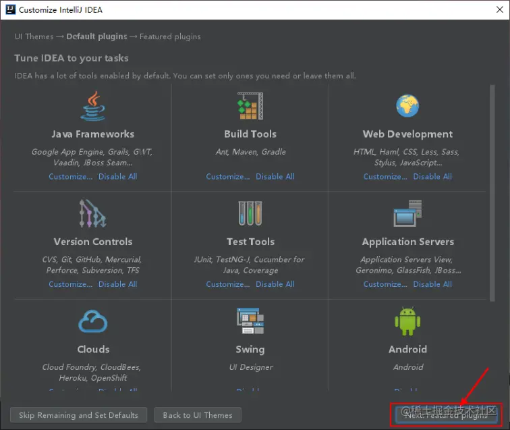Click the Java Frameworks coffee cup icon
The image size is (510, 430).
(x=92, y=106)
